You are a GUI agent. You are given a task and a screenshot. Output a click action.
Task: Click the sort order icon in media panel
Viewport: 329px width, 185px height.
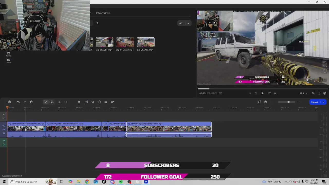(97, 23)
